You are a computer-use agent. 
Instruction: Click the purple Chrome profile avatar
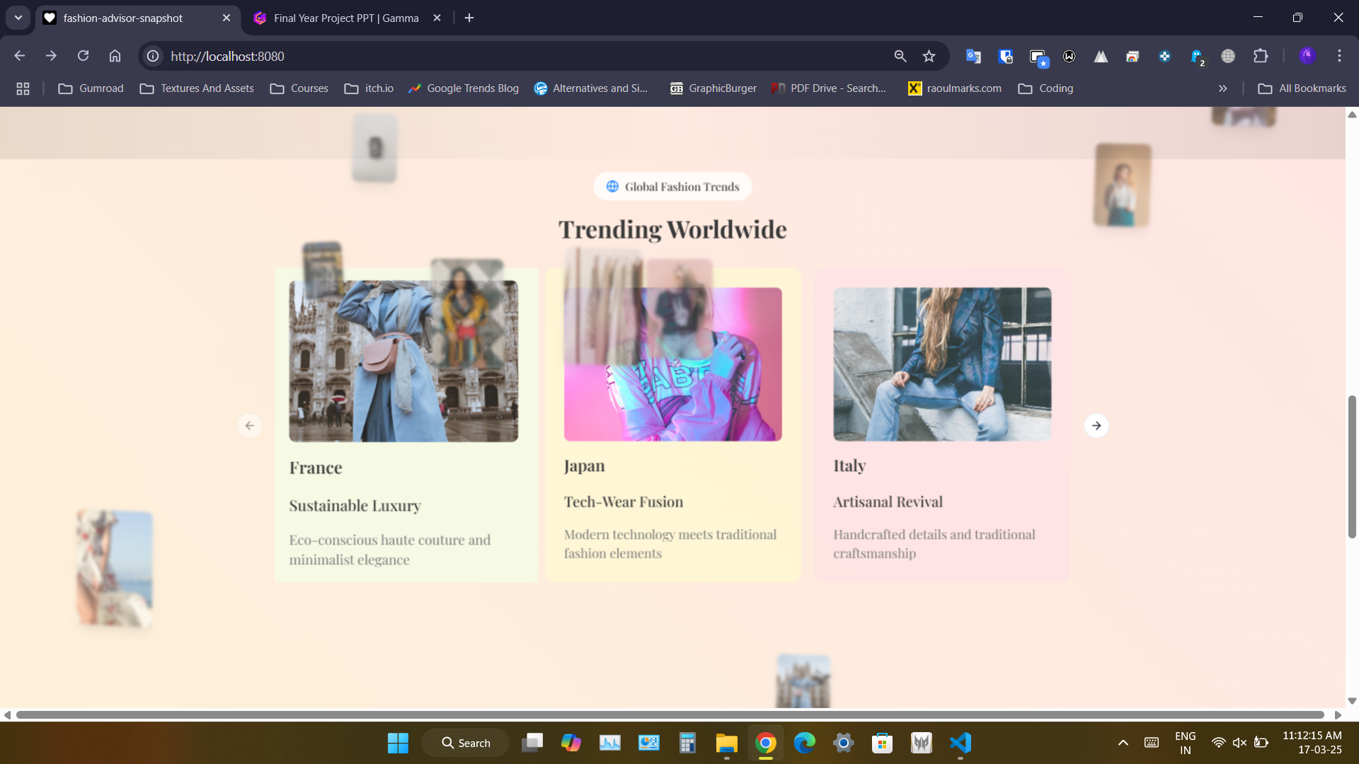(1307, 56)
